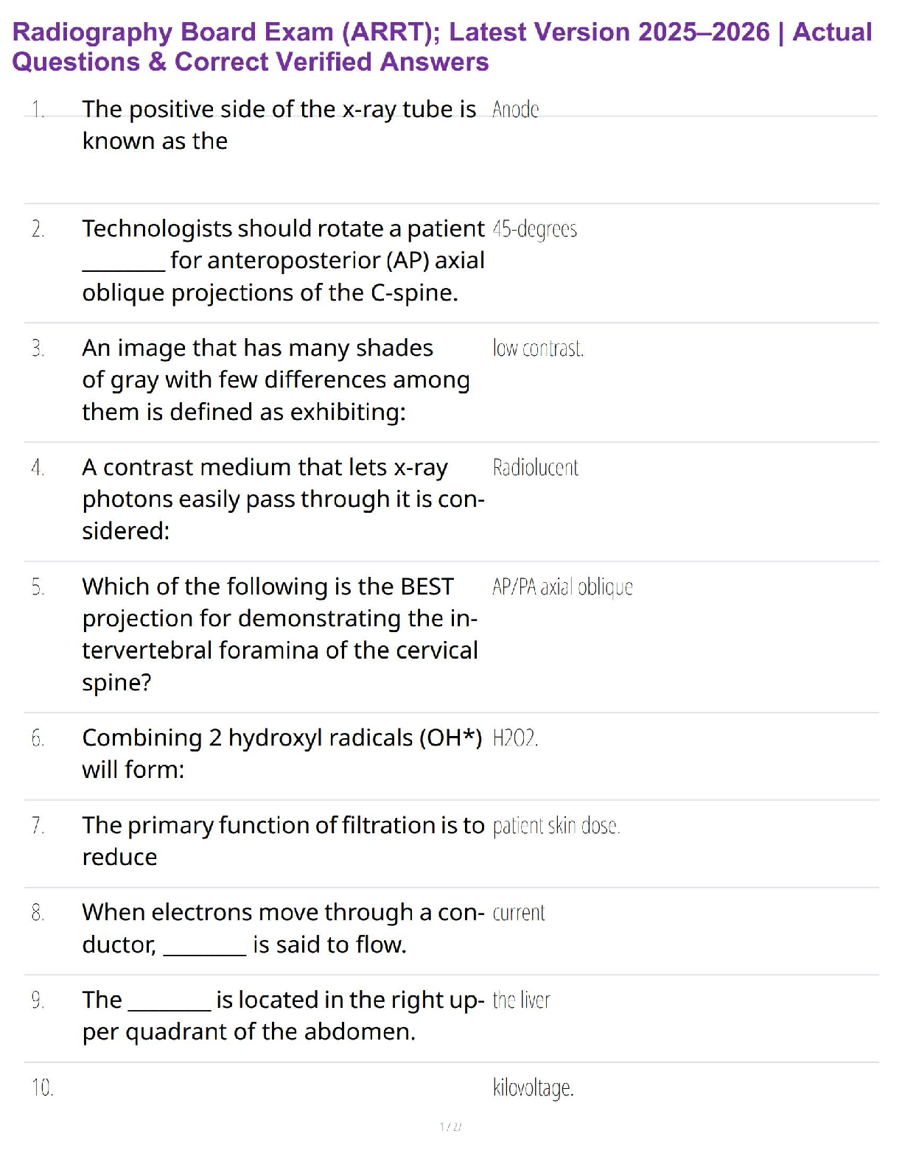Click the right upper quadrant question

pyautogui.click(x=283, y=1015)
